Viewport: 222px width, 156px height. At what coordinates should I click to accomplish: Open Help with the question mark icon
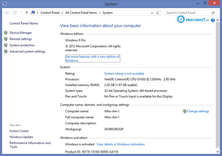(x=213, y=20)
